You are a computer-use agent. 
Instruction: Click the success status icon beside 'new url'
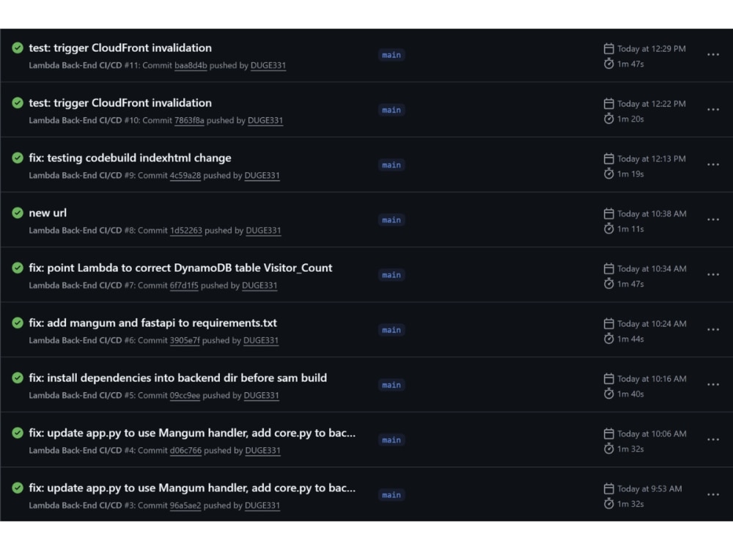click(x=18, y=213)
